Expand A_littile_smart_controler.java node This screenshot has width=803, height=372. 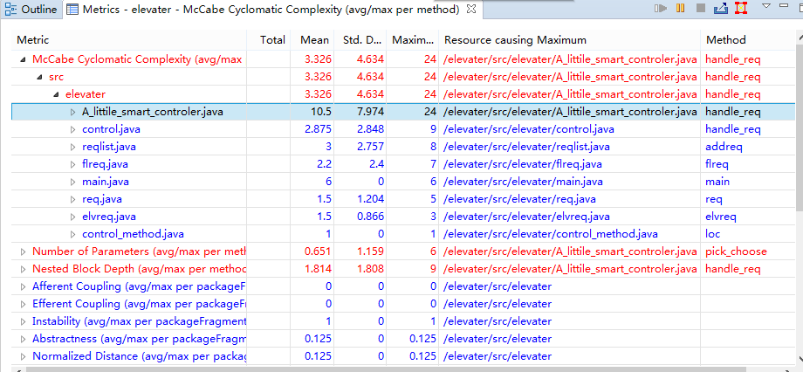pyautogui.click(x=72, y=112)
